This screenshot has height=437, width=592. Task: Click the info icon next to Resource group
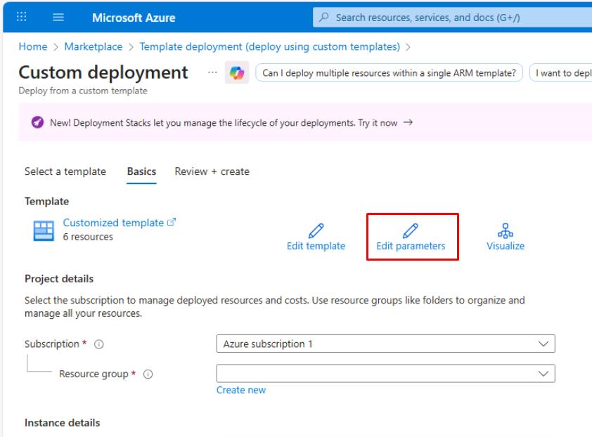148,374
